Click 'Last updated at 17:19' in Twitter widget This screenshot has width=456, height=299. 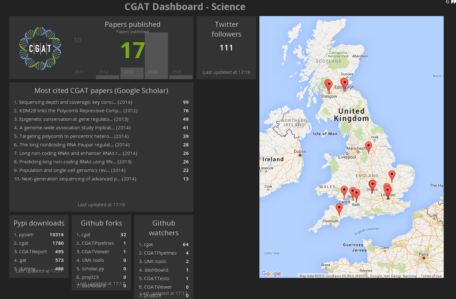[x=226, y=72]
